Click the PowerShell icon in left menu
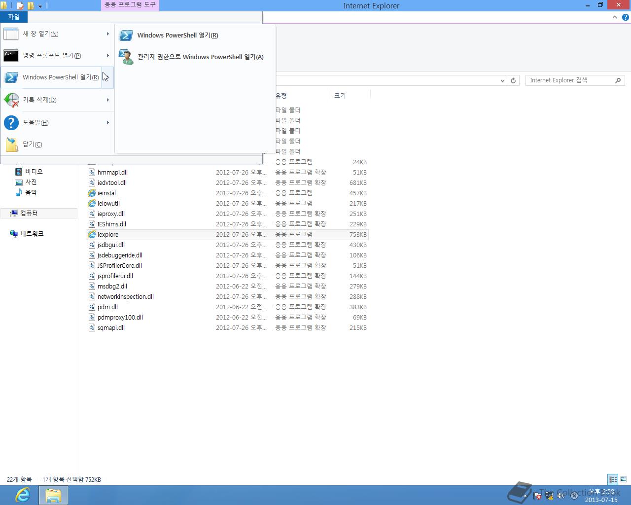 pos(11,77)
